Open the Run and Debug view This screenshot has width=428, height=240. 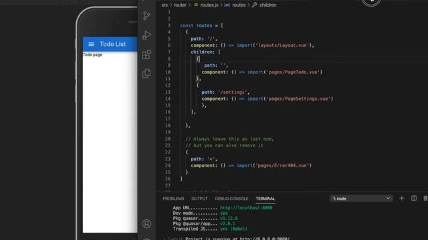click(146, 35)
